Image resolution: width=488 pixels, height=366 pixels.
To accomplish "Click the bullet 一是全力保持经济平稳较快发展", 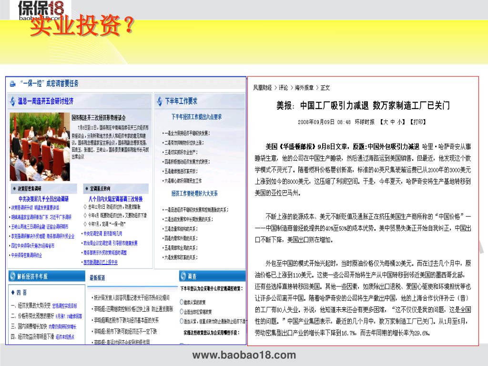I will coord(186,133).
